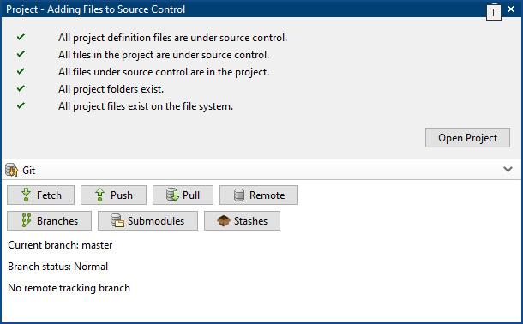Viewport: 523px width, 324px height.
Task: Click the Branch status: Normal label
Action: pos(57,267)
